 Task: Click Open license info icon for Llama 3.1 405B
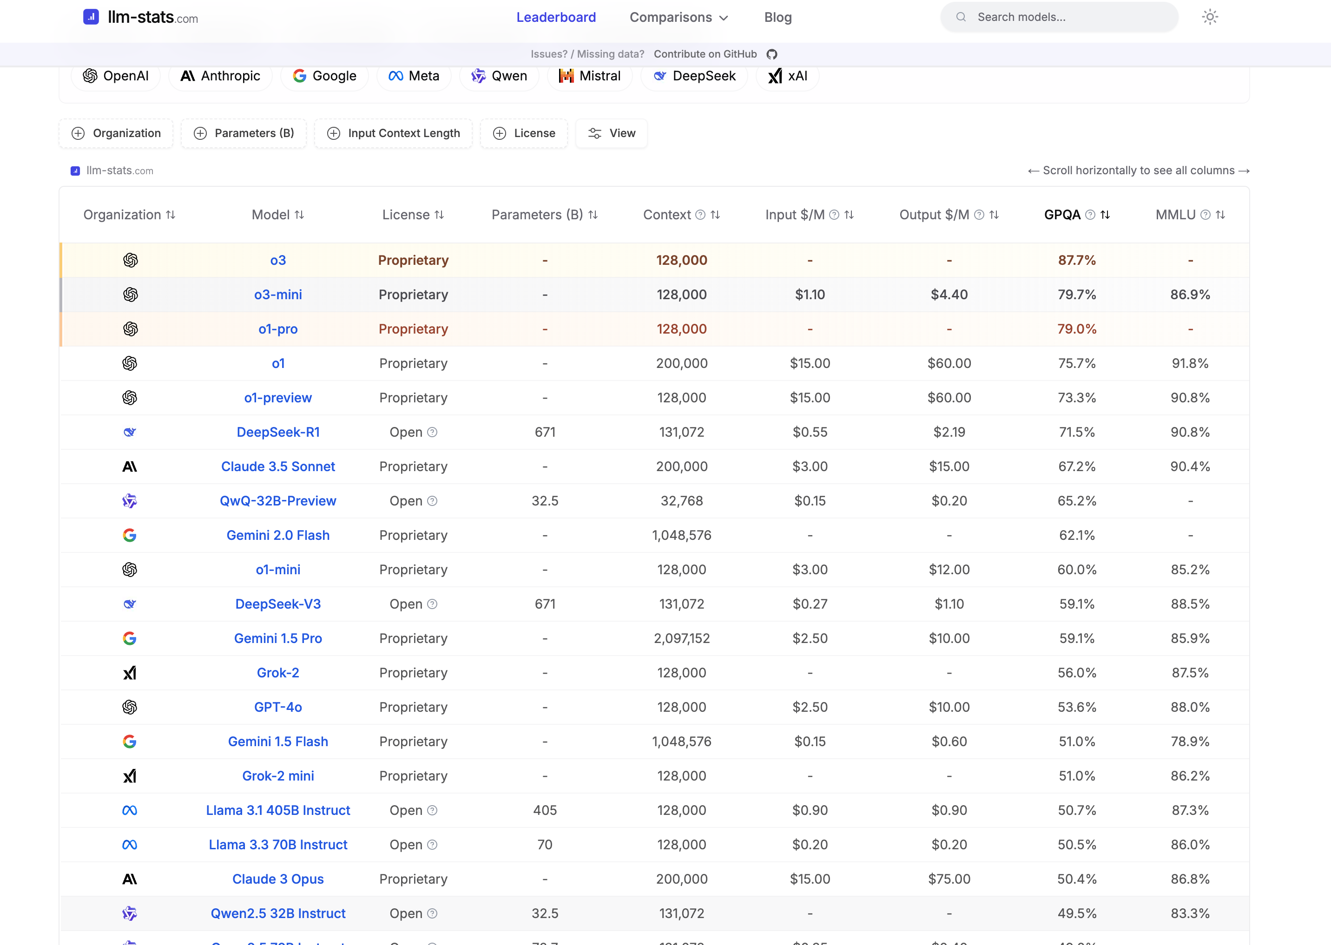pyautogui.click(x=432, y=810)
